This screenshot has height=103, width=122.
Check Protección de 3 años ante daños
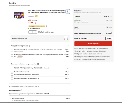pyautogui.click(x=12, y=55)
